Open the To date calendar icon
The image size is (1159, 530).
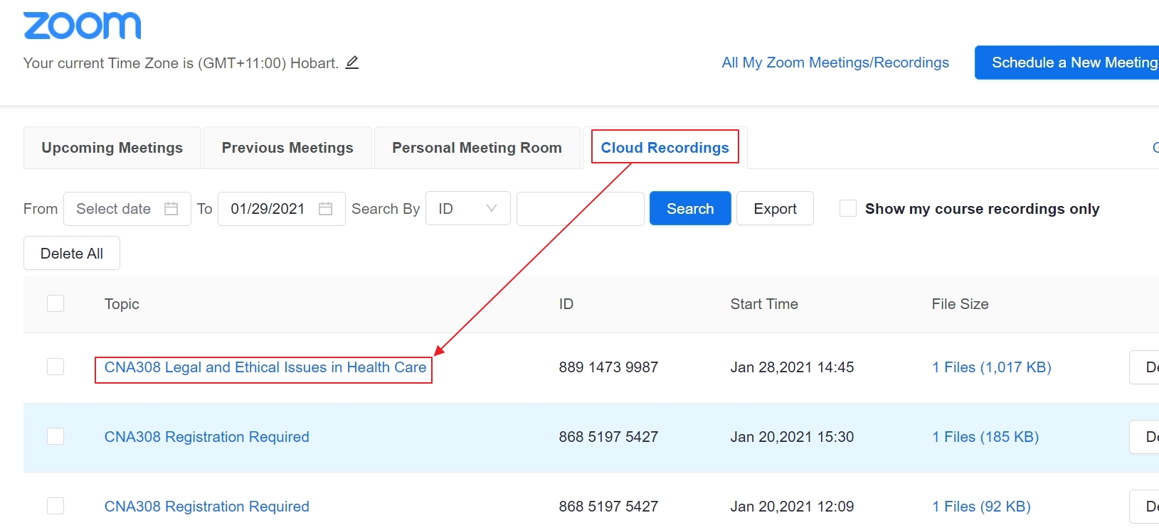[x=325, y=209]
